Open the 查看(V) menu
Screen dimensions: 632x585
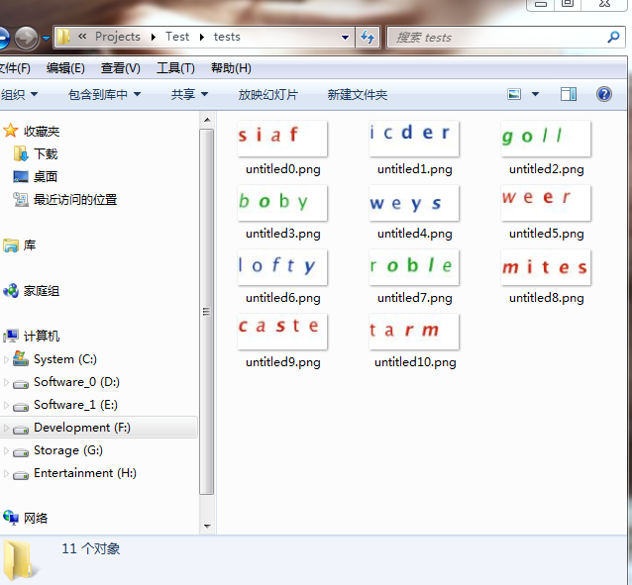tap(121, 68)
